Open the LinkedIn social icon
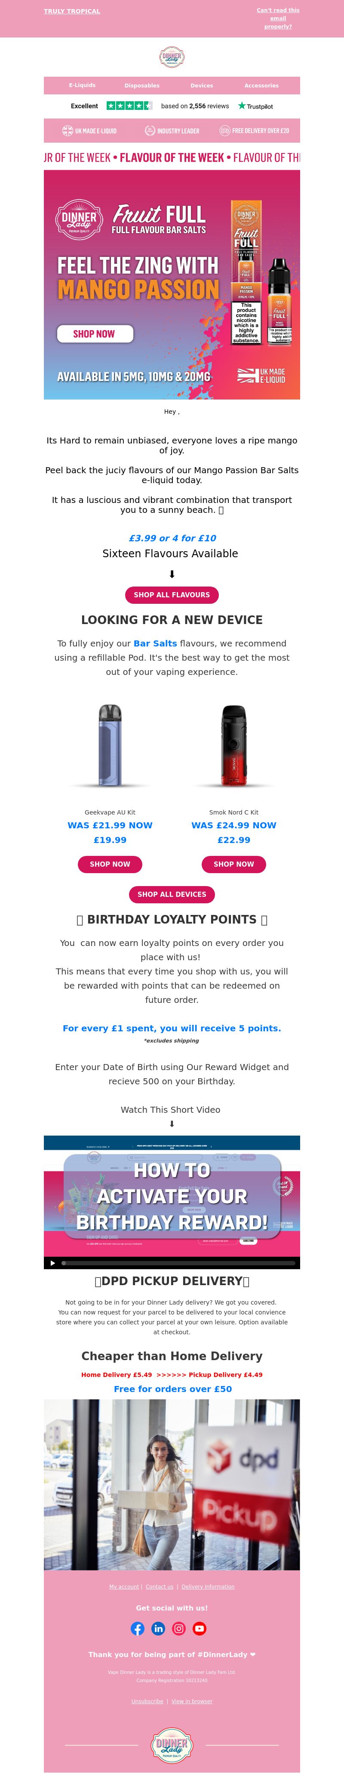This screenshot has height=1773, width=344. coord(158,1628)
